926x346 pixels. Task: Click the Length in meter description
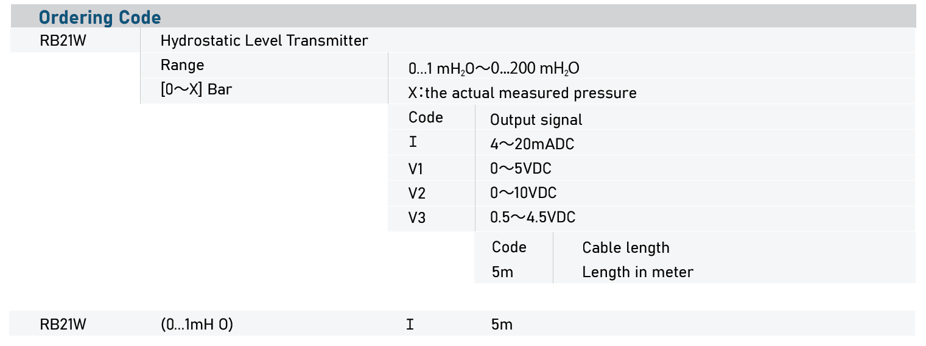[637, 272]
